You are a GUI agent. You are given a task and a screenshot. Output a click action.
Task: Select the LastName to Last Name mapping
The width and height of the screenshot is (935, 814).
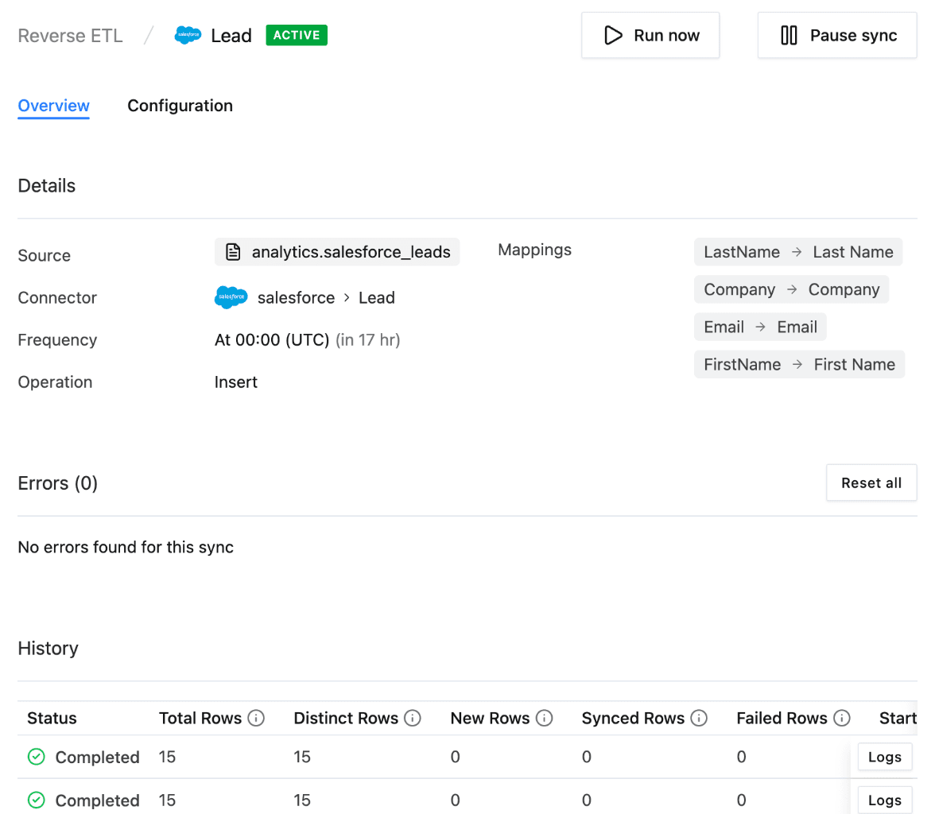(x=798, y=252)
